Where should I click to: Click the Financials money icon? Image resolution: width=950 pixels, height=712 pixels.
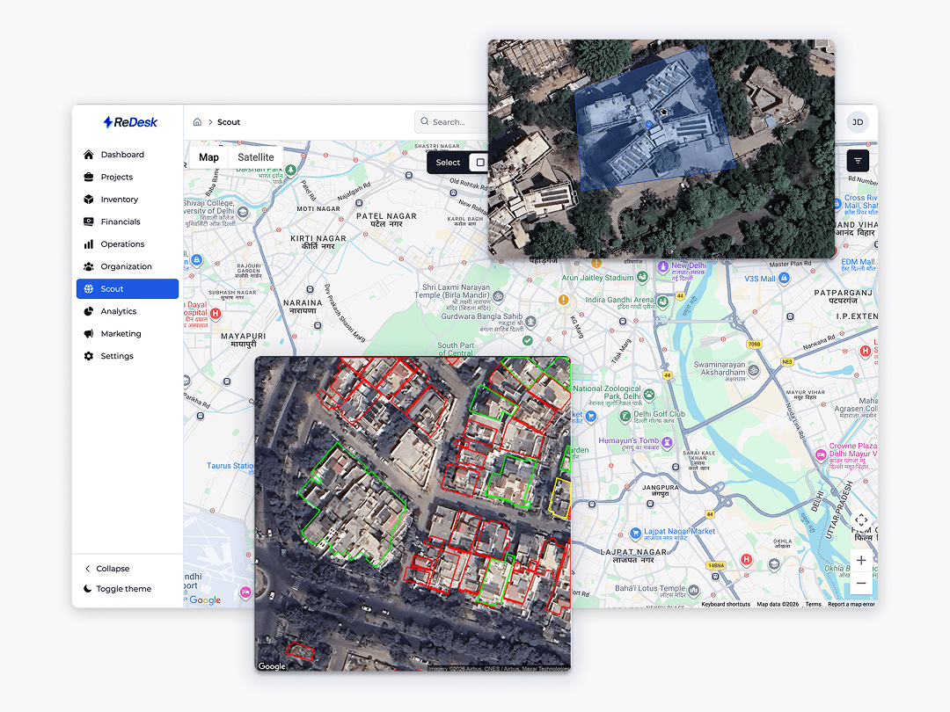pos(89,222)
